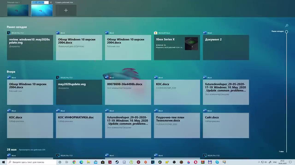Launch VEGAS Pro from the taskbar

[153, 162]
